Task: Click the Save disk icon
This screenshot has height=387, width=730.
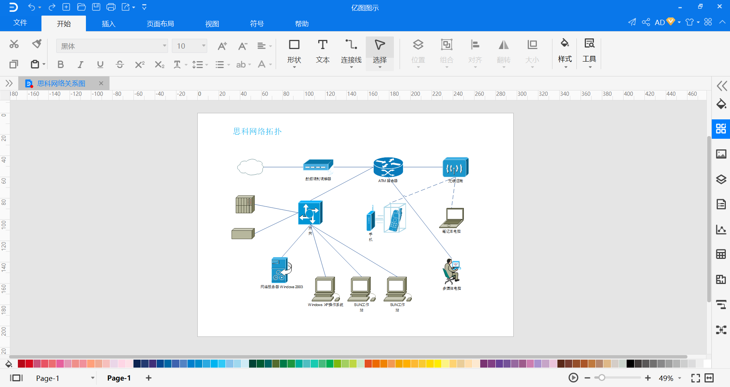Action: pos(96,7)
